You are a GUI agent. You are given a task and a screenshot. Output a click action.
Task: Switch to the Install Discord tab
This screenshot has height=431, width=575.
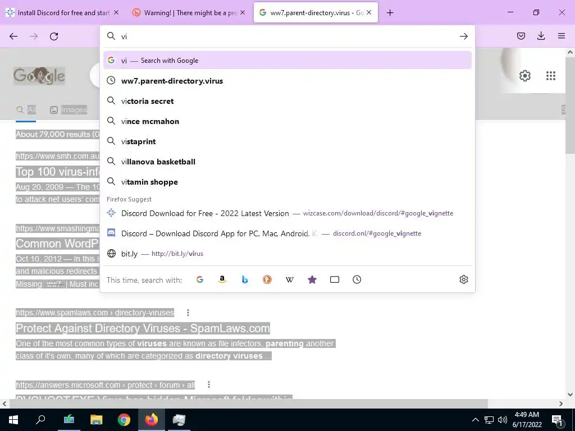[x=62, y=12]
